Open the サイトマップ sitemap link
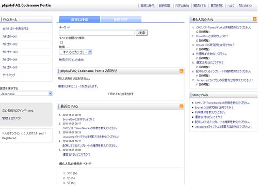 pyautogui.click(x=9, y=75)
